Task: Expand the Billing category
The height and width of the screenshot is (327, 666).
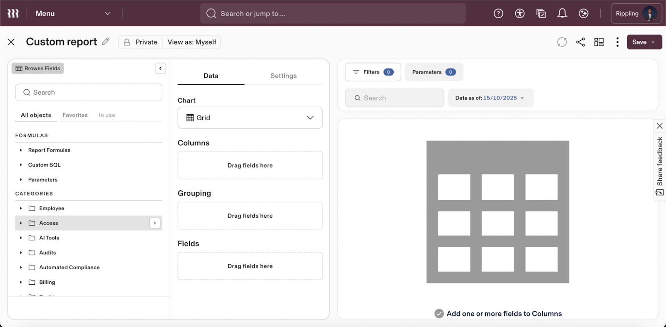Action: [21, 282]
